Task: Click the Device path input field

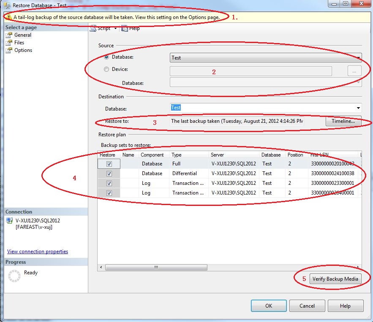Action: [x=251, y=71]
